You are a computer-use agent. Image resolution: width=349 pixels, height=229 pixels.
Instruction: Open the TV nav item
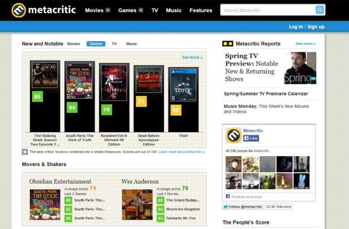click(x=155, y=10)
